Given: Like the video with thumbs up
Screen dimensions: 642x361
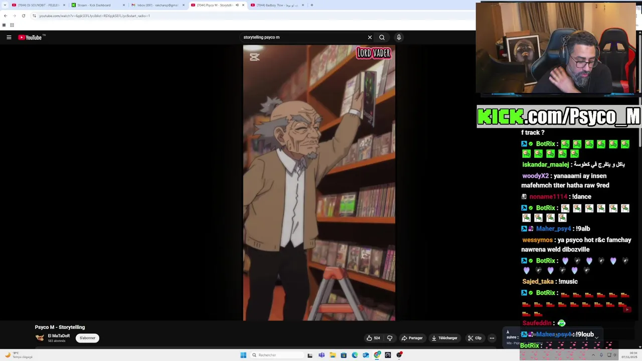Looking at the screenshot, I should pos(373,338).
